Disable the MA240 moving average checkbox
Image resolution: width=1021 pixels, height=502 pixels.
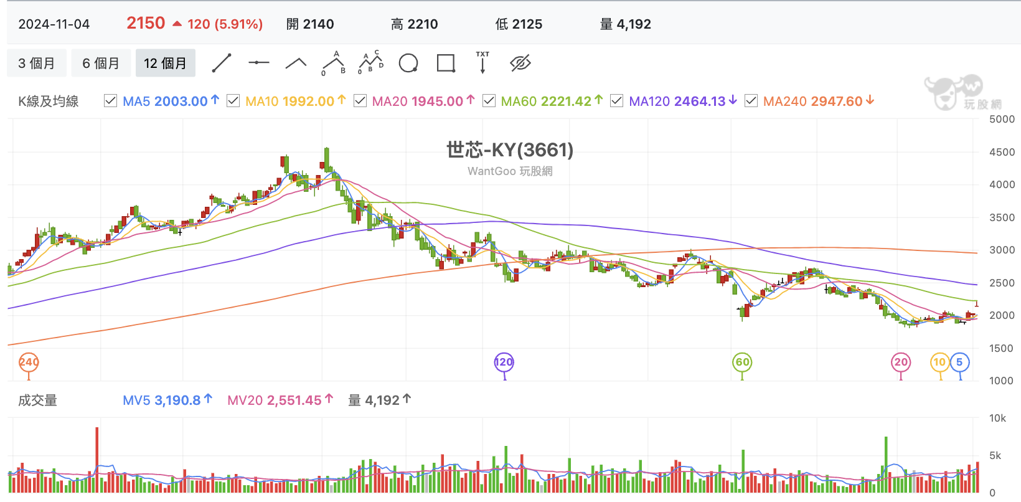751,101
